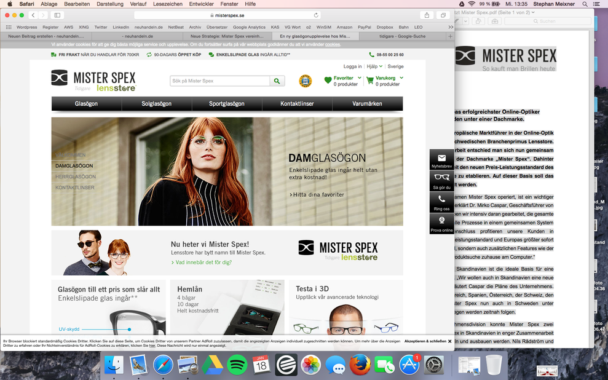Open the Nyhetsbrev side button
This screenshot has height=380, width=608.
[x=441, y=160]
